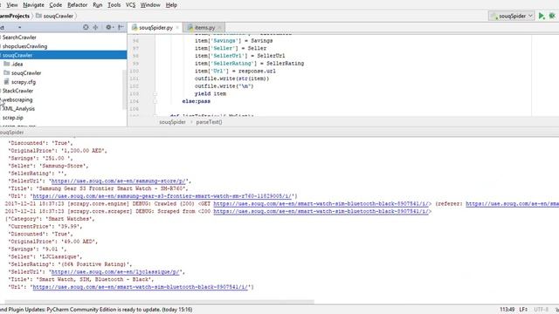Open the last smart-watch-sim-bluetooth Url link
Viewport: 559px width, 314px height.
140,287
